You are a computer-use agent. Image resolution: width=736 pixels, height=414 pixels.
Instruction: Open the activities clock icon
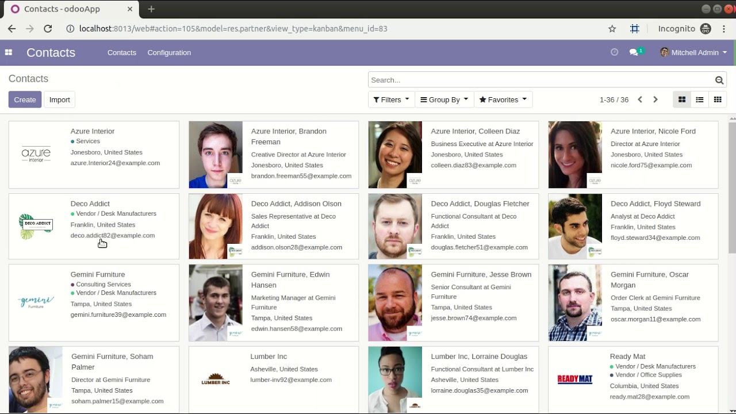coord(614,52)
